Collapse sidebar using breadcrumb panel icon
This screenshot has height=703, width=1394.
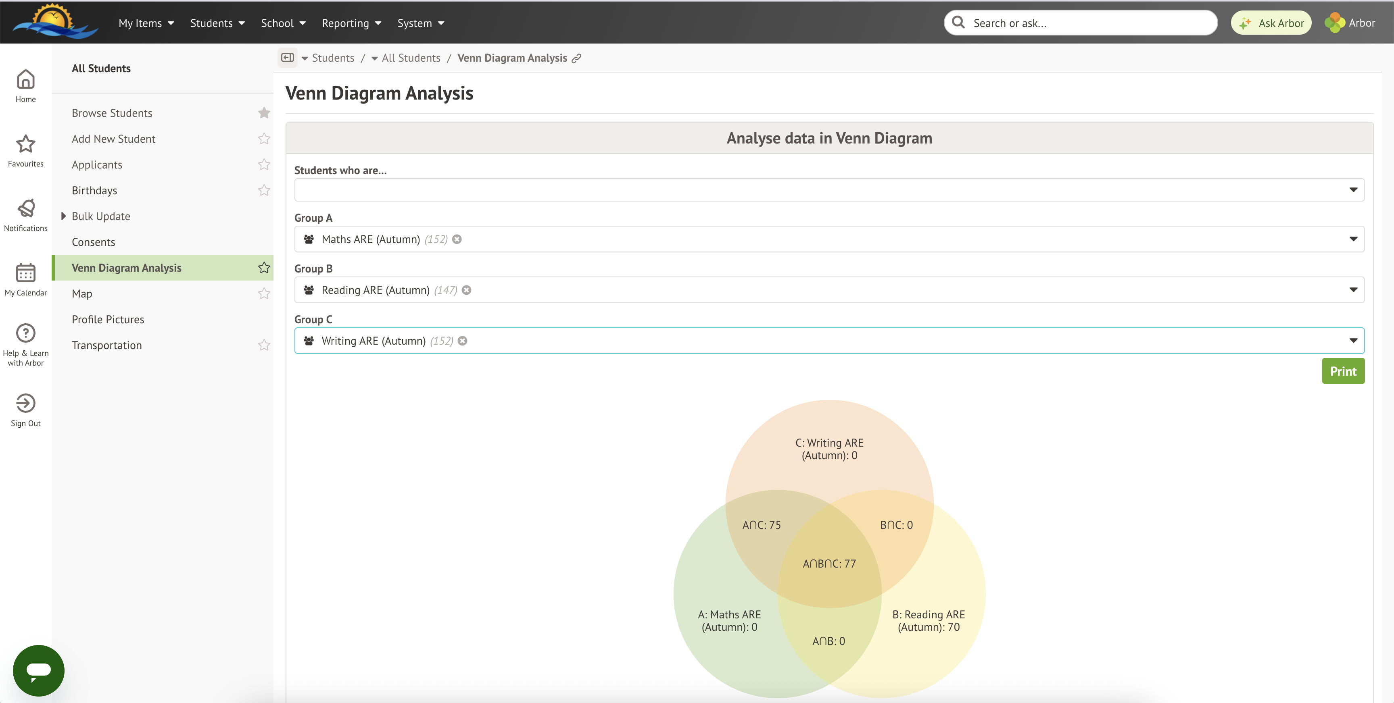pyautogui.click(x=287, y=58)
